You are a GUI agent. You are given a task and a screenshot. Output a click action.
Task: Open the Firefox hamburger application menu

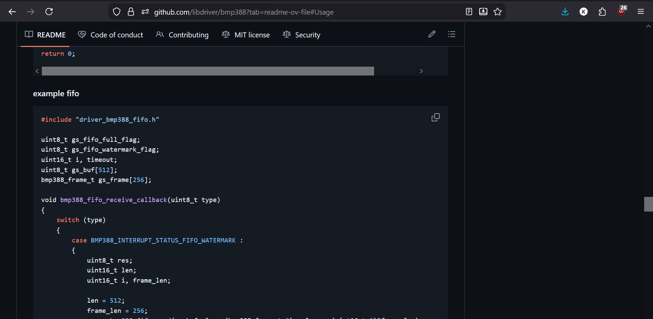(641, 12)
